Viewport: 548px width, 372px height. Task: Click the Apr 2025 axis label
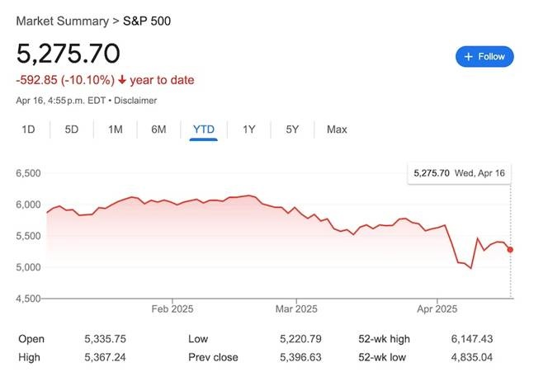[x=435, y=309]
